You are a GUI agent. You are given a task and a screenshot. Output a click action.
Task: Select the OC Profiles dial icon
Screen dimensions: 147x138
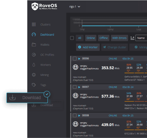pos(34,55)
